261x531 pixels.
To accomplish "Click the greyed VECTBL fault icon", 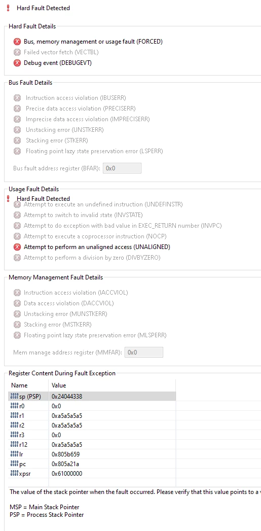I will 17,52.
